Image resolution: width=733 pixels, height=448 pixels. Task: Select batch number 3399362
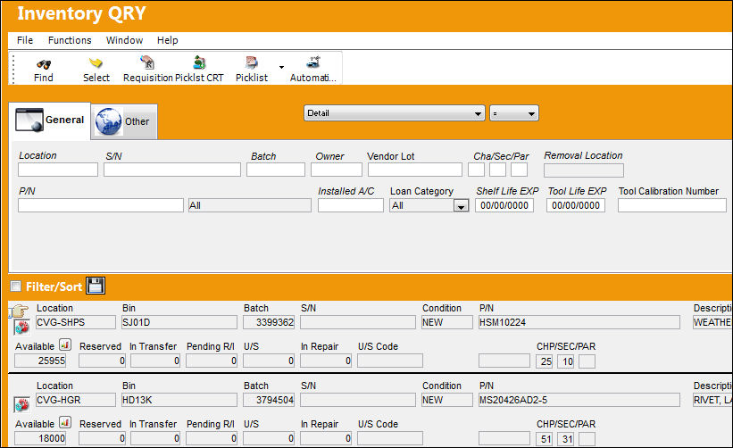click(269, 322)
